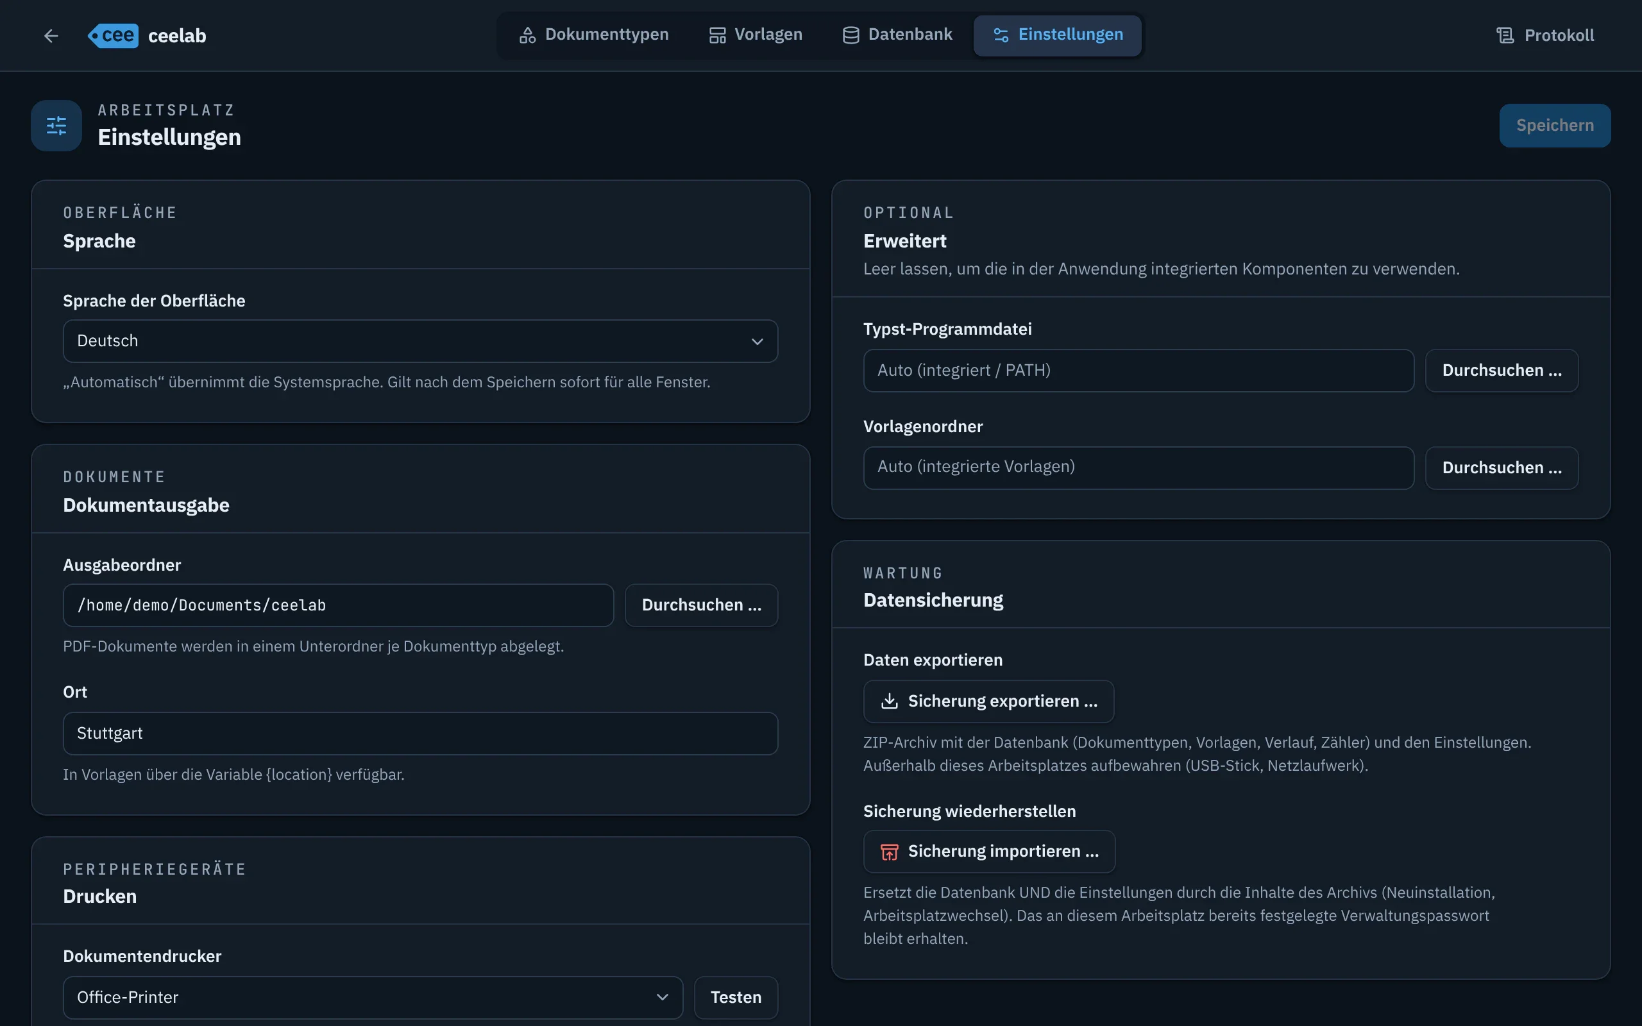This screenshot has height=1026, width=1642.
Task: Click Durchsuchen next to Vorlagenordner
Action: (1502, 468)
